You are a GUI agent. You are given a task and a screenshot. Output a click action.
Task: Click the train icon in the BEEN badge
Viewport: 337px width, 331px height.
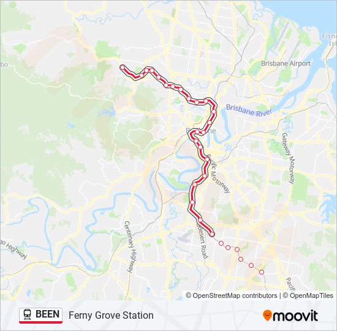28,314
